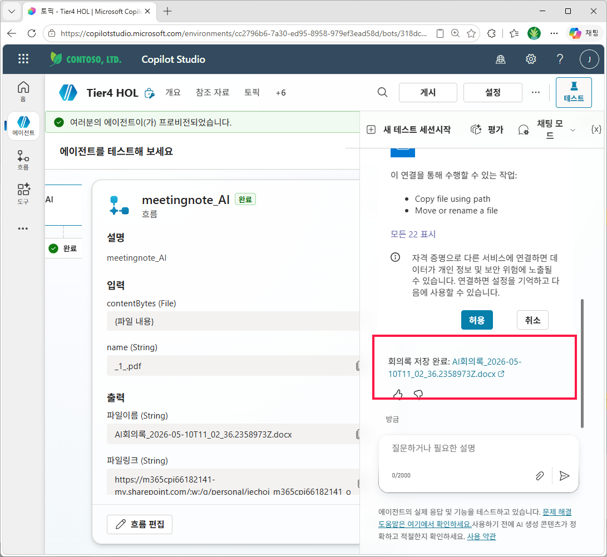Click the information icon beside credentials notice
Screen dimensions: 607x557
coord(395,257)
